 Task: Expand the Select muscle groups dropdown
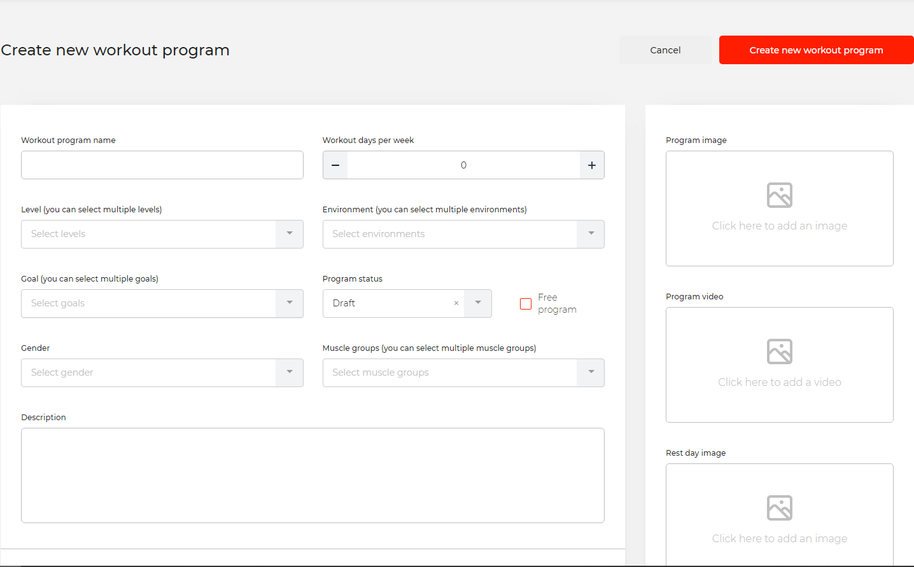[591, 372]
